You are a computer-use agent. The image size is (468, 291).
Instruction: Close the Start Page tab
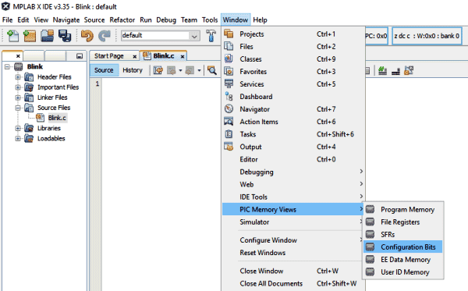[x=135, y=56]
